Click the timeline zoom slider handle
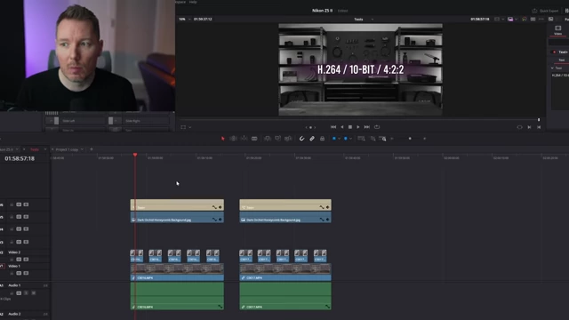This screenshot has width=569, height=320. coord(410,139)
